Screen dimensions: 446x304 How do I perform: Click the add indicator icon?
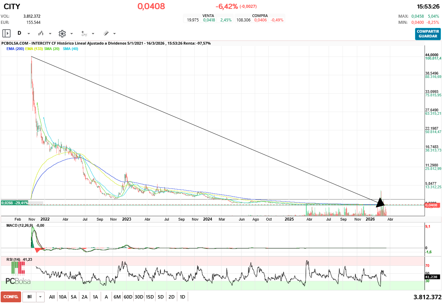click(84, 33)
